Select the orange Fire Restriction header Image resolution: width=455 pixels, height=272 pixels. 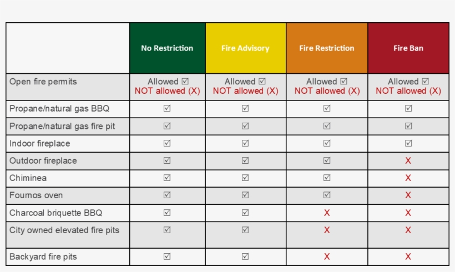[327, 48]
